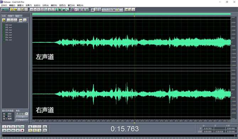The height and width of the screenshot is (139, 238).
Task: Open the 文件(F) File menu
Action: click(4, 5)
